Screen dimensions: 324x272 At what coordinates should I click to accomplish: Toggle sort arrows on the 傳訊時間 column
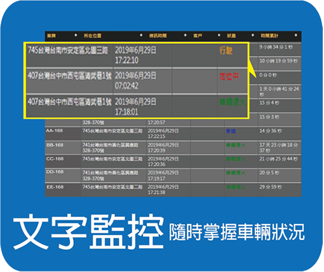click(x=185, y=36)
